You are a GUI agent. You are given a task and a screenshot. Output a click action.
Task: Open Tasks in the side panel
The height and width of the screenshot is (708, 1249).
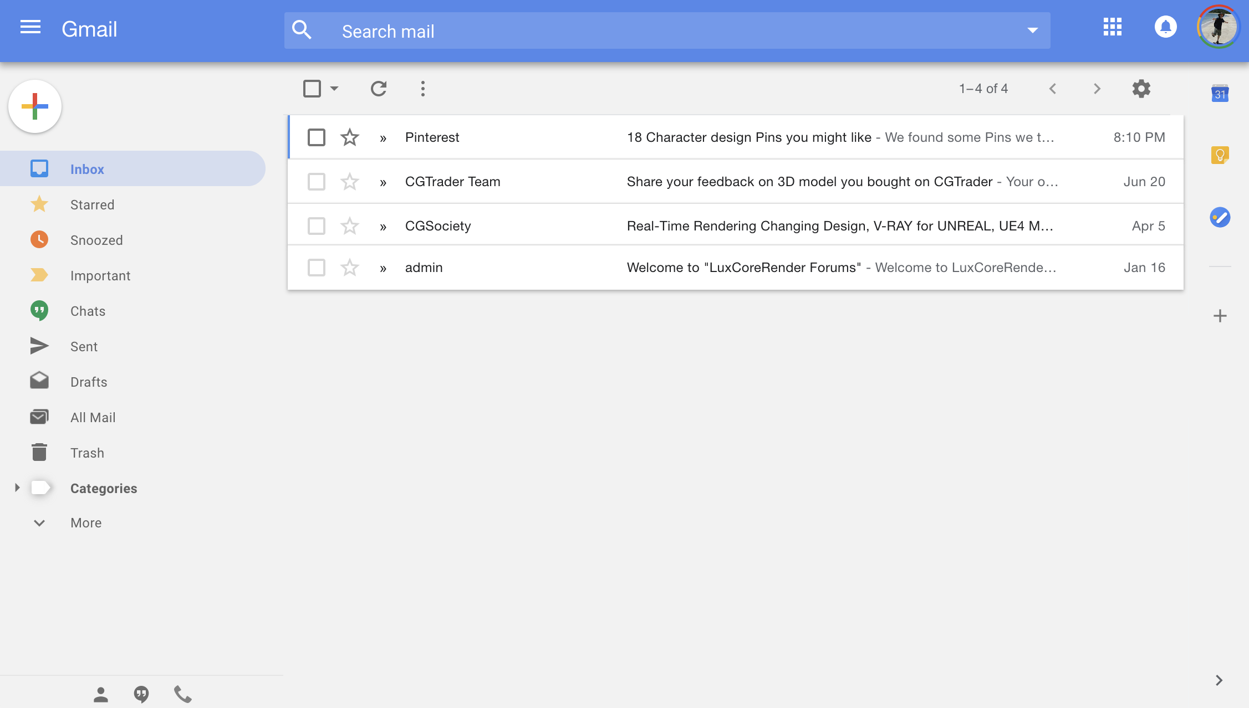(1220, 217)
